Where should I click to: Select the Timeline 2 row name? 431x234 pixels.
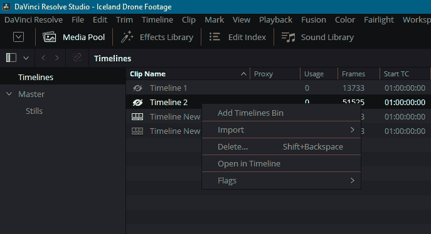(x=169, y=103)
